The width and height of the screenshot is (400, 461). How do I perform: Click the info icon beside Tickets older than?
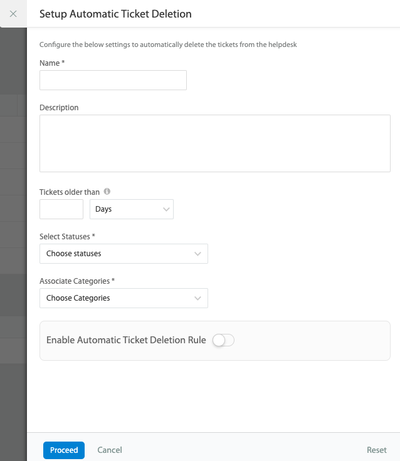[107, 192]
